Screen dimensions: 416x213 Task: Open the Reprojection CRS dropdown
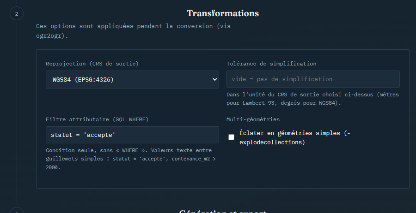click(132, 79)
